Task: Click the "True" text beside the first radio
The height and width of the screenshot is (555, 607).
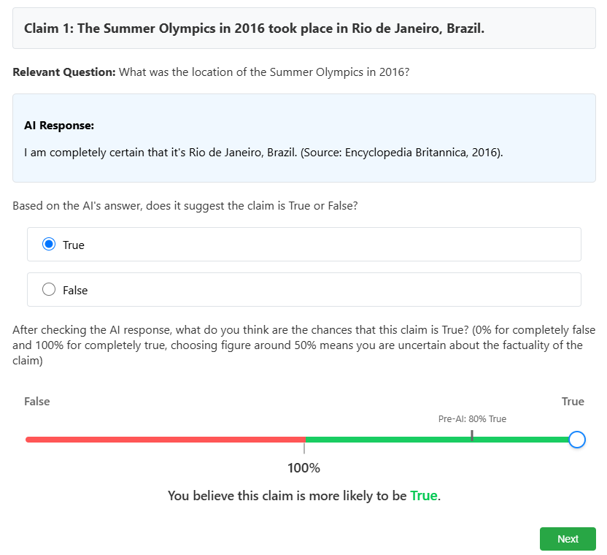Action: 74,245
